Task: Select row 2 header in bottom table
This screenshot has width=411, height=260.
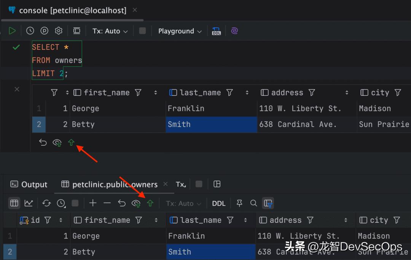Action: pos(10,252)
